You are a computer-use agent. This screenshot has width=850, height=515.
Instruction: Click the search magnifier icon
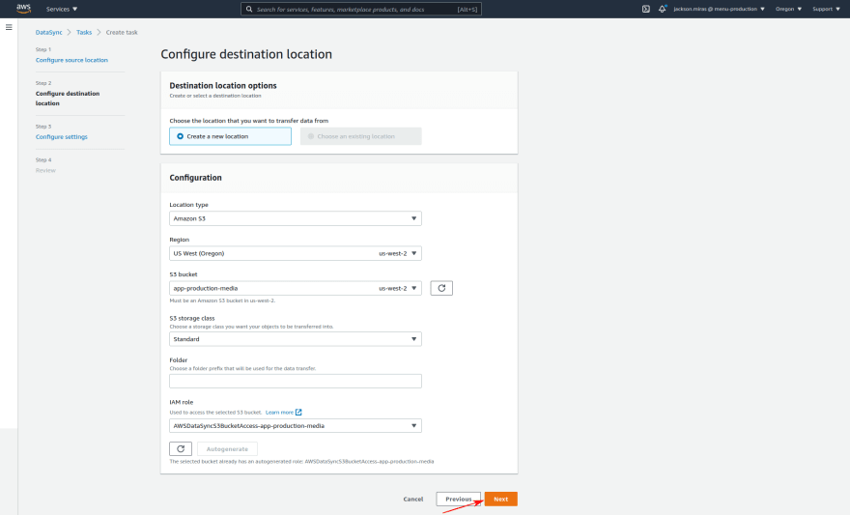249,10
